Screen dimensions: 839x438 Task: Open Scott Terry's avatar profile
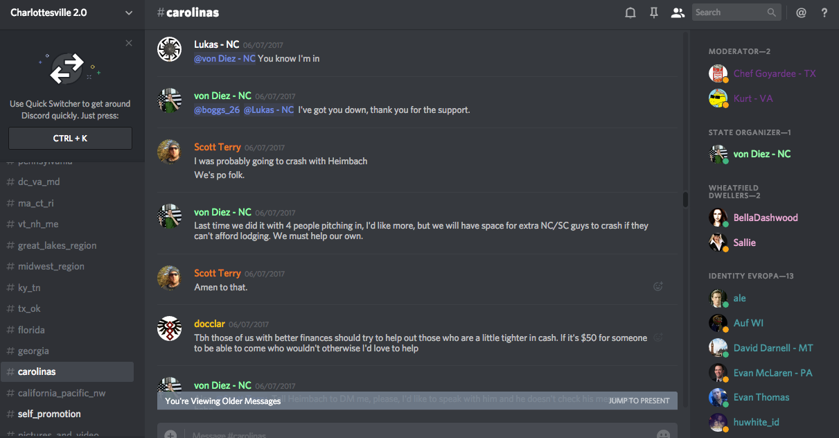click(170, 152)
